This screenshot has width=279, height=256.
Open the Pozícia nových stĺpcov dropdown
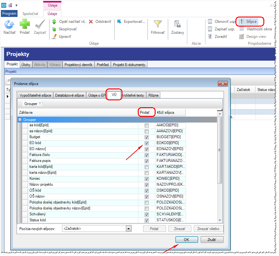point(128,229)
